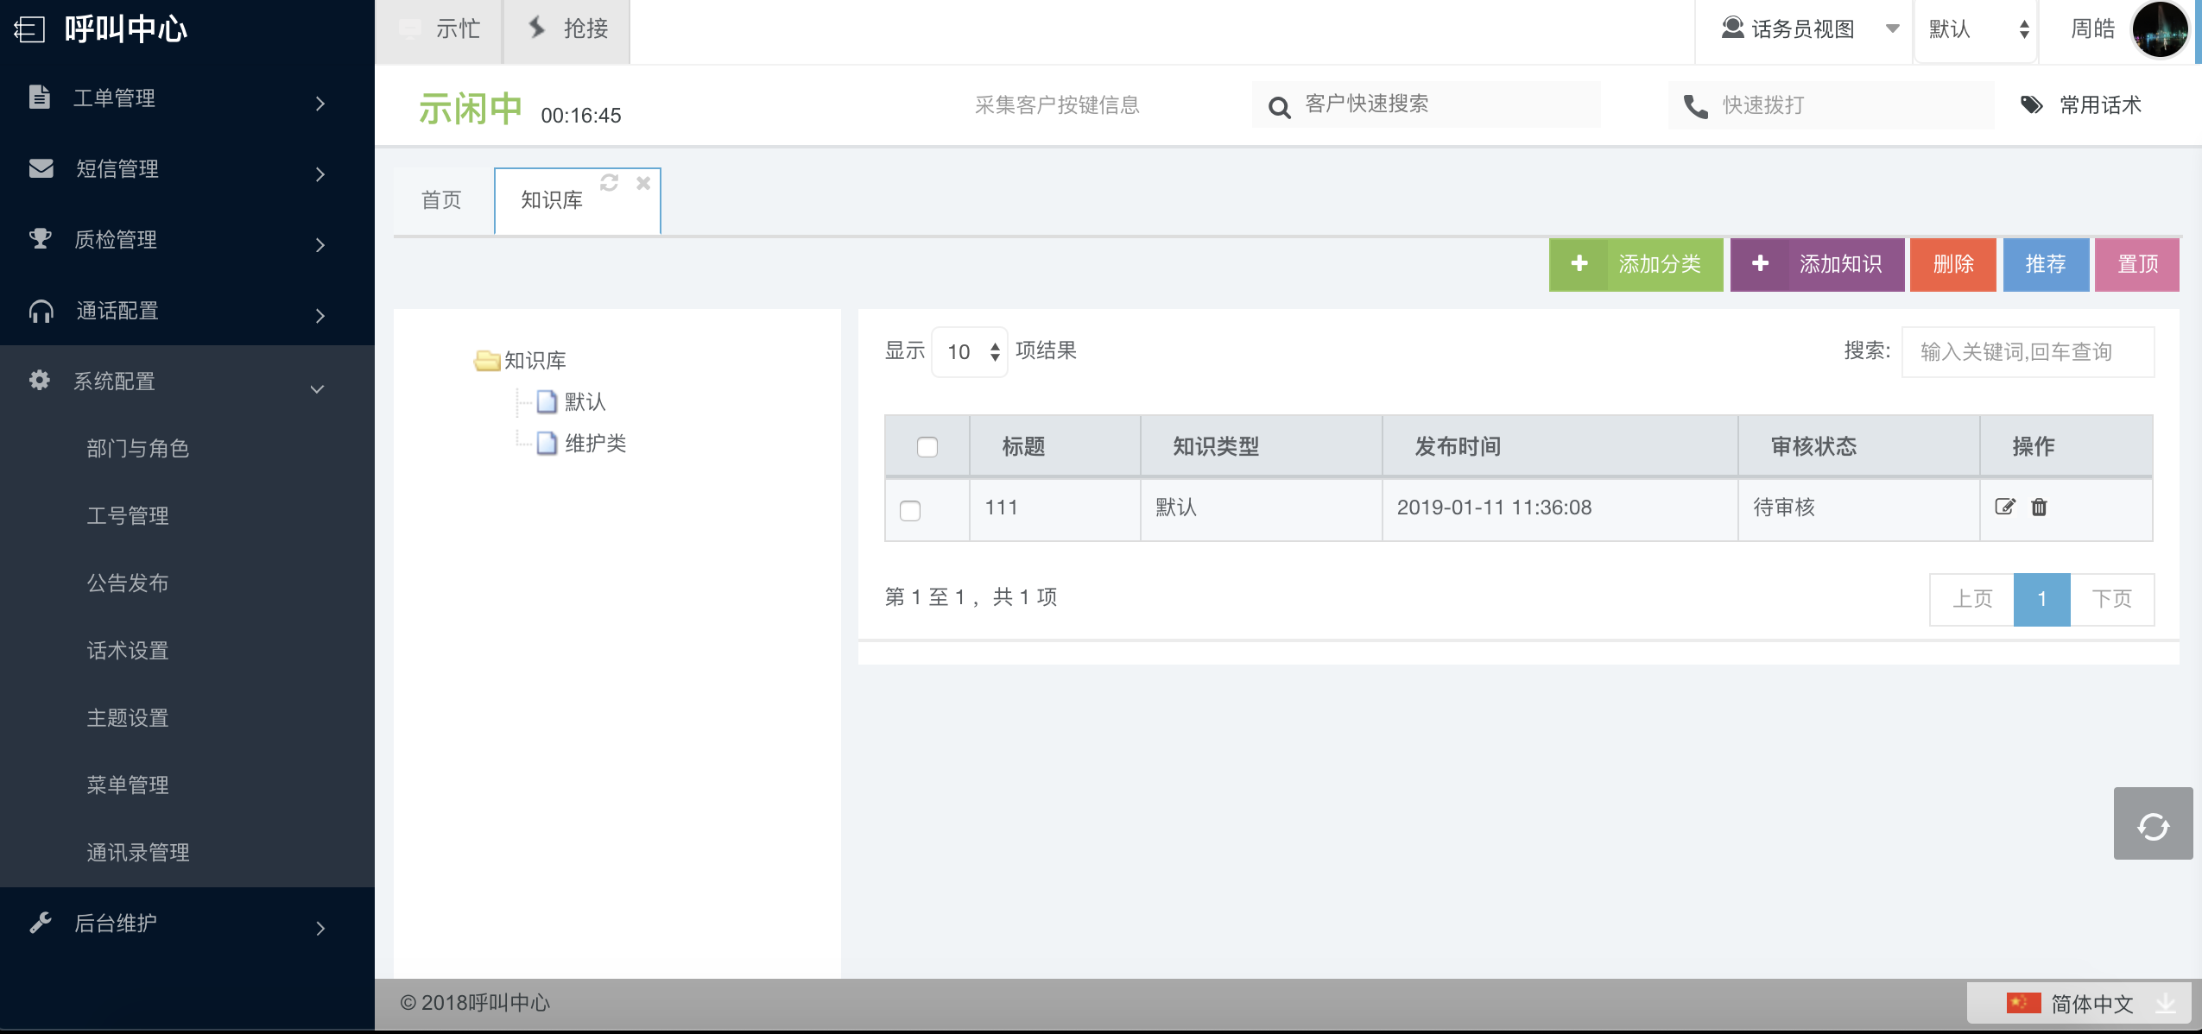The image size is (2202, 1034).
Task: Click the keyword search input field
Action: pos(2027,352)
